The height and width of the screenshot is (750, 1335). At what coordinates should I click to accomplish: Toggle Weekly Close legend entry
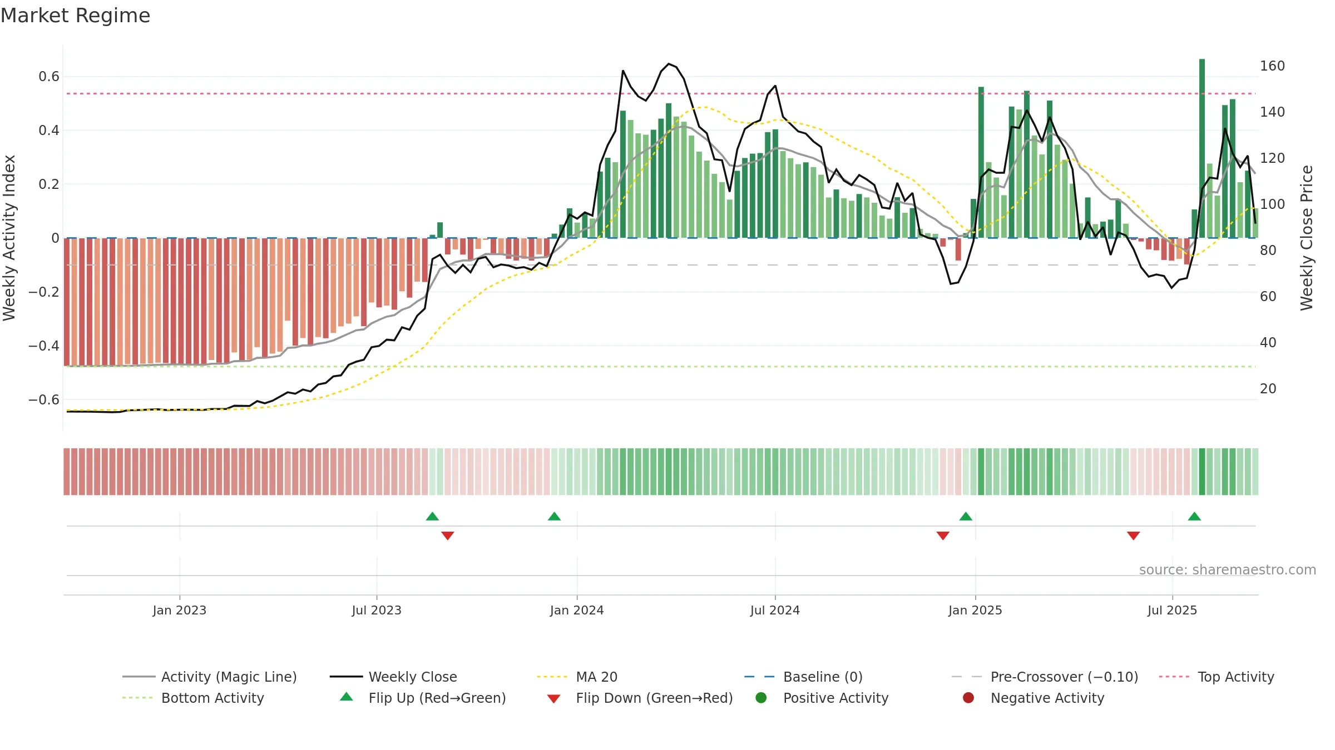pos(393,677)
